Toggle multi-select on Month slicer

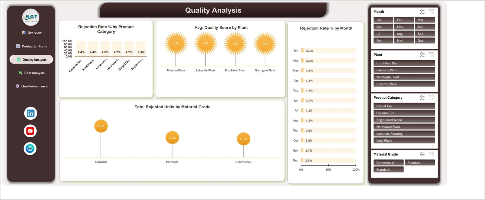tap(422, 12)
